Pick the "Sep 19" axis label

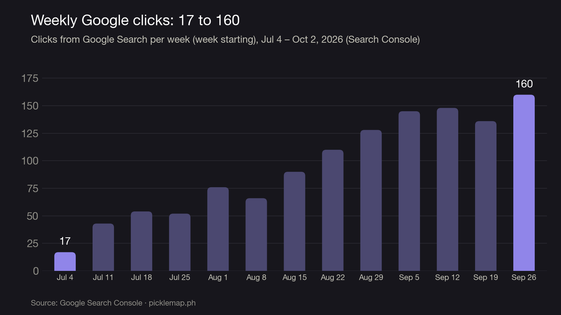[486, 278]
